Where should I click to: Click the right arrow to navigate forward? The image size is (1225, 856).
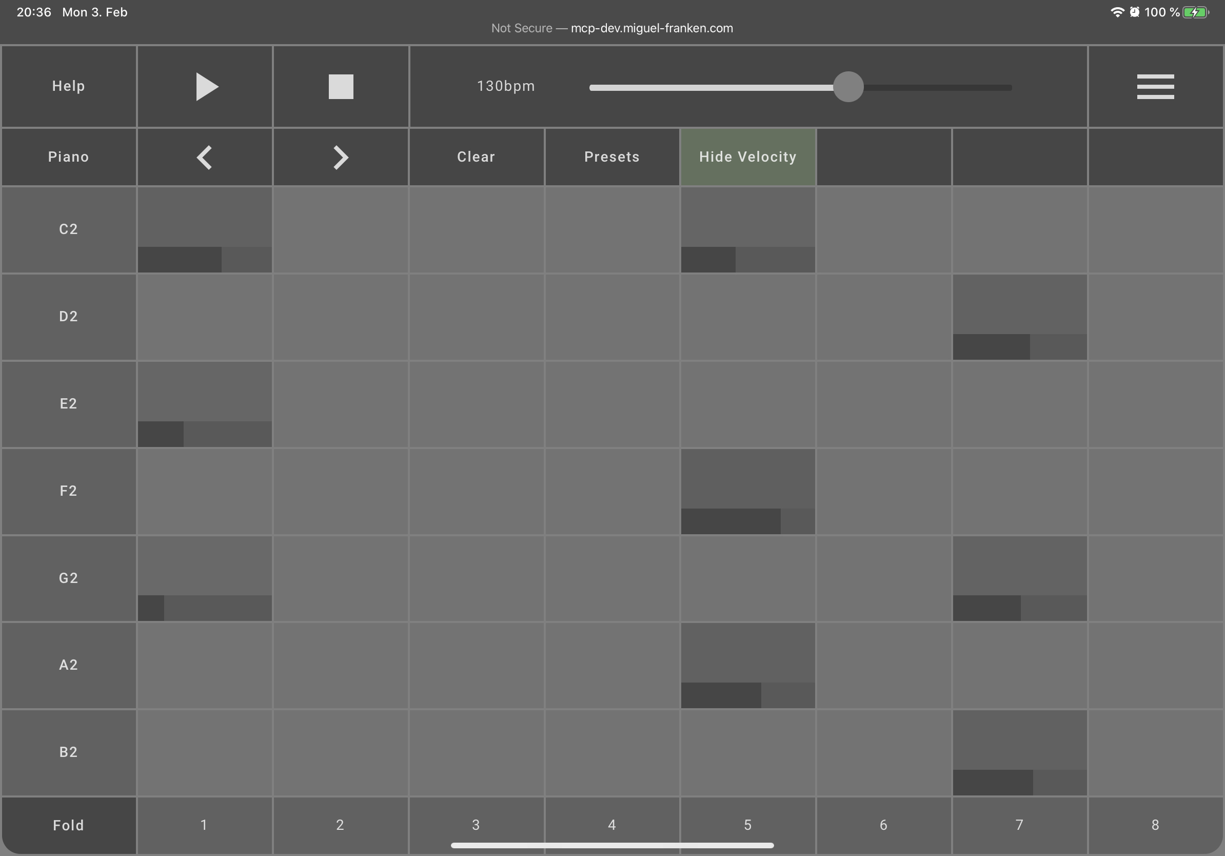click(341, 157)
